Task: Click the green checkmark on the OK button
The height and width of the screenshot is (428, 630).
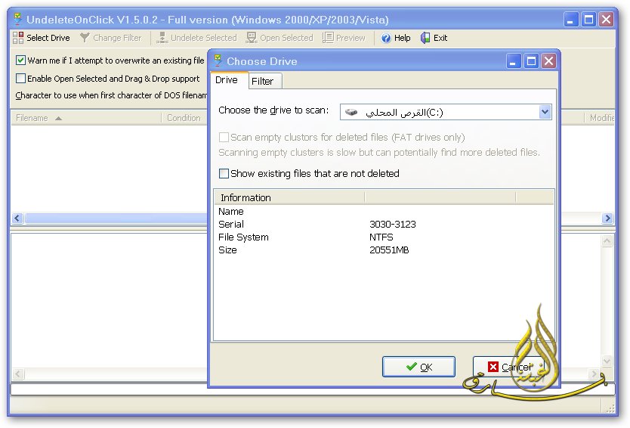Action: [412, 367]
